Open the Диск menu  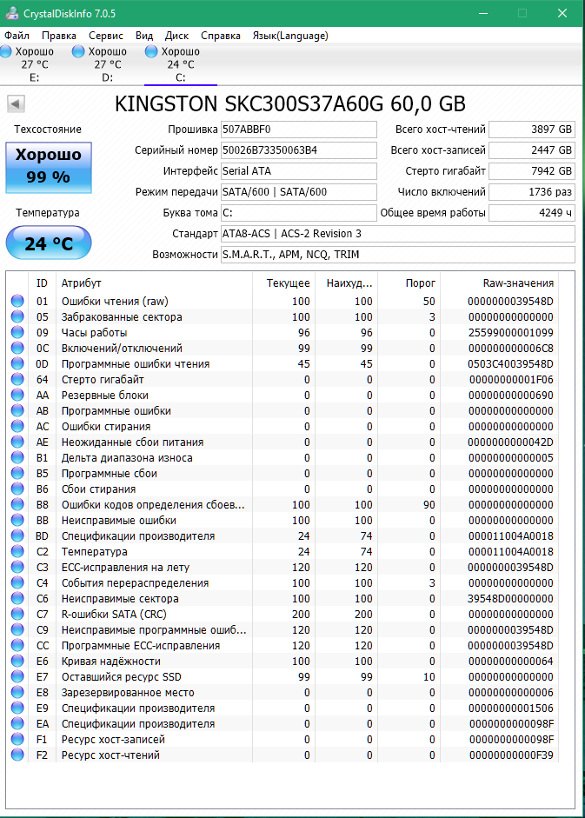[x=177, y=36]
